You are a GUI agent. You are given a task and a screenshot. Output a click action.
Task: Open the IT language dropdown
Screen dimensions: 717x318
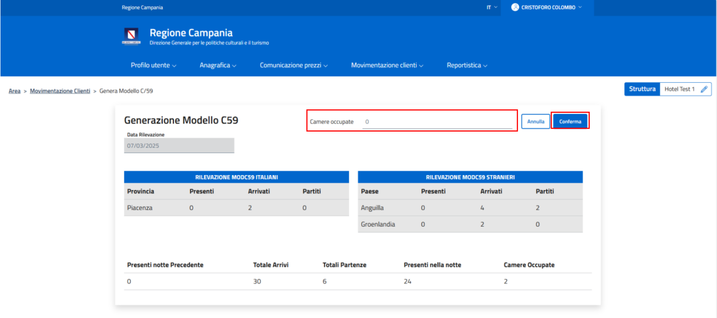492,8
